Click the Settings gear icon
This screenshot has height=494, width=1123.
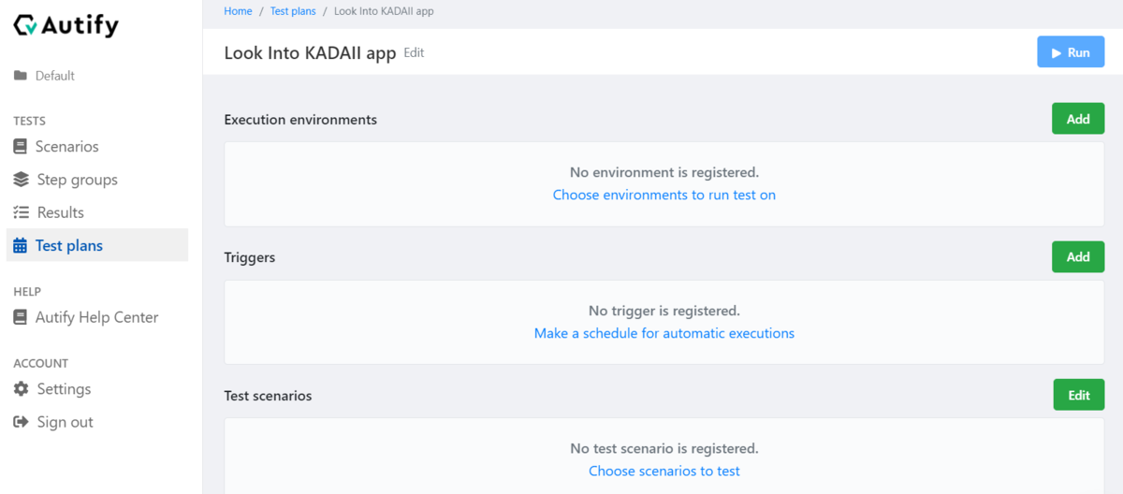tap(21, 389)
